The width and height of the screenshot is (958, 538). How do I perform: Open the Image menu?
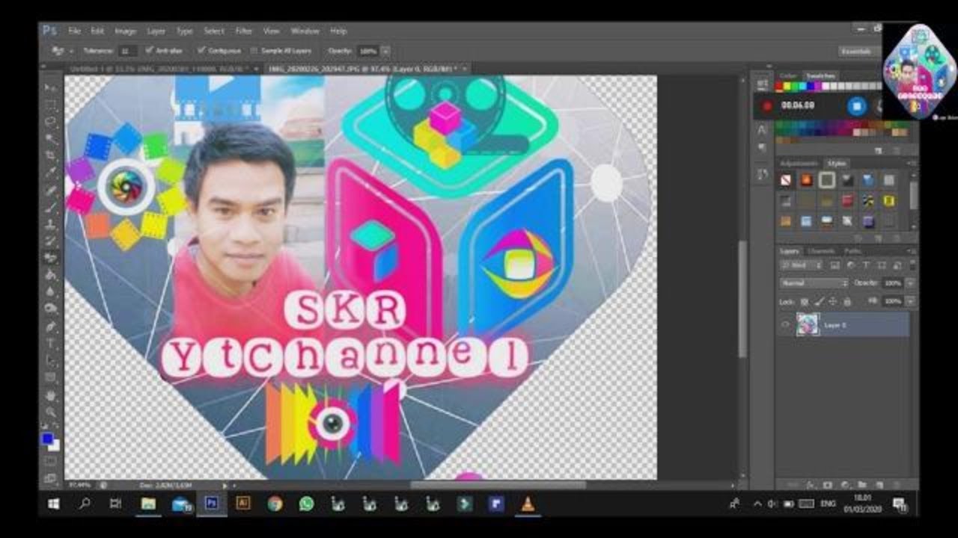tap(125, 31)
